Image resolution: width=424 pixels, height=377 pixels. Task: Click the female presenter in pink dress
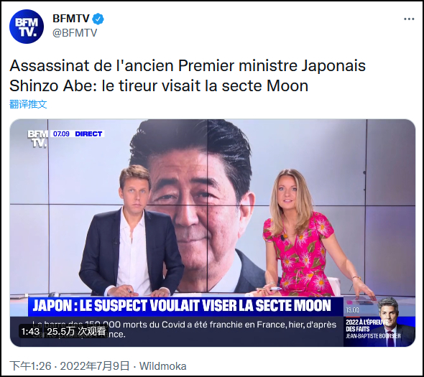(x=305, y=235)
